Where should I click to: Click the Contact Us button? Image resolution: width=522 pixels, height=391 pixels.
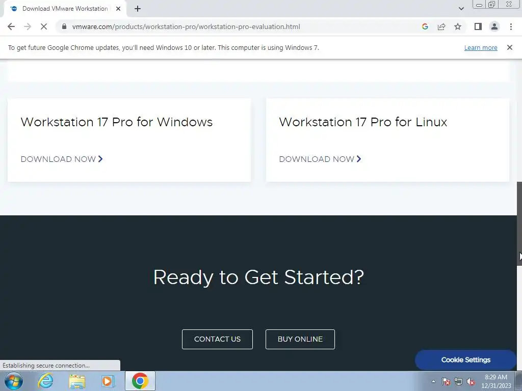coord(217,339)
